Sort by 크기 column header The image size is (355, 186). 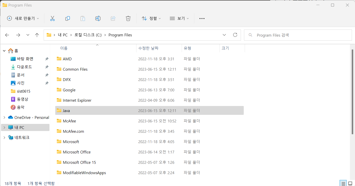pyautogui.click(x=225, y=48)
